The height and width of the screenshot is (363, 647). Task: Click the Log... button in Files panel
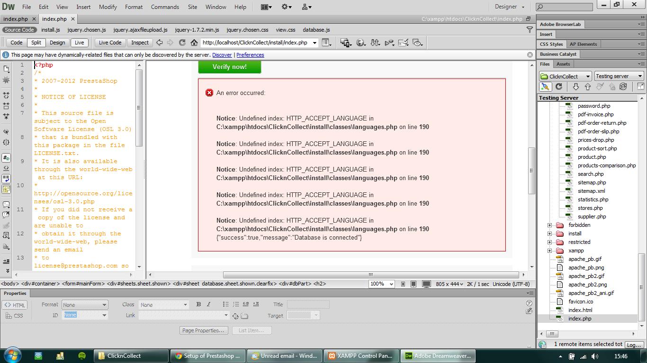coord(634,345)
